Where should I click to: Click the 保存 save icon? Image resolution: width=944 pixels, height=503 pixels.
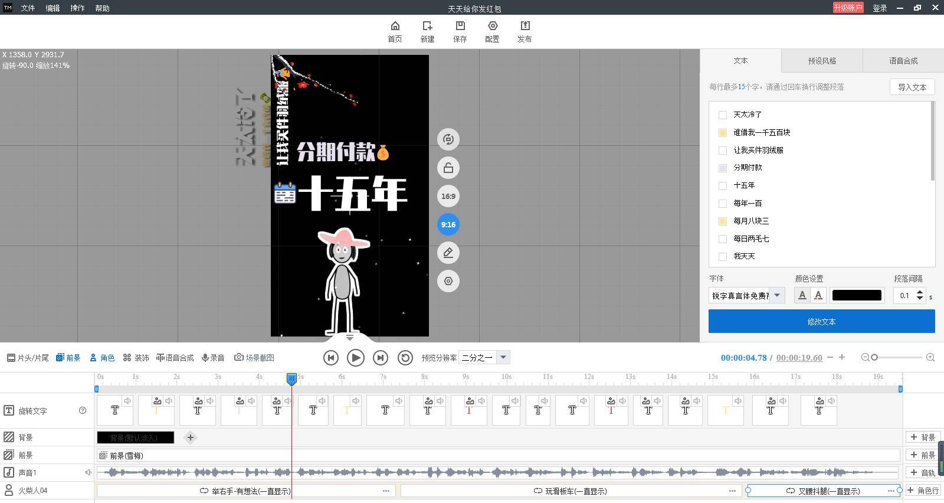[460, 31]
